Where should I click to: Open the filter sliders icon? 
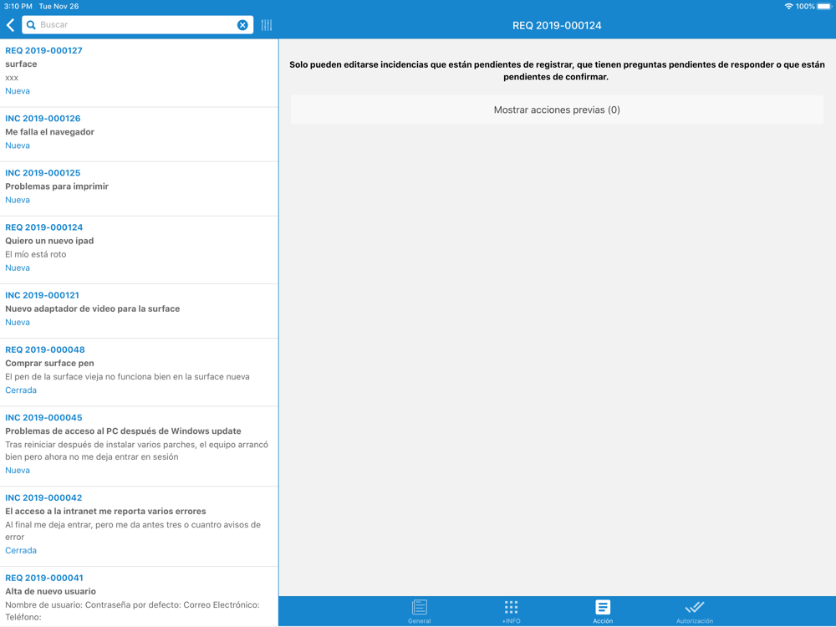[x=267, y=25]
